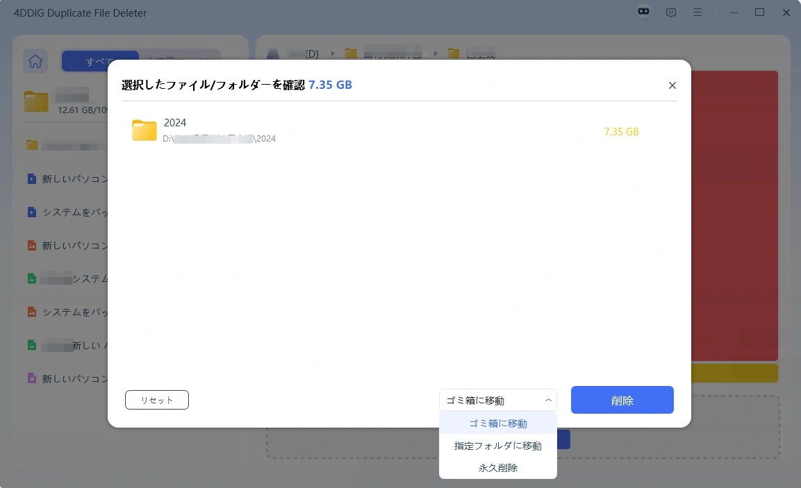Minimize the 4DDiG window

coord(734,12)
